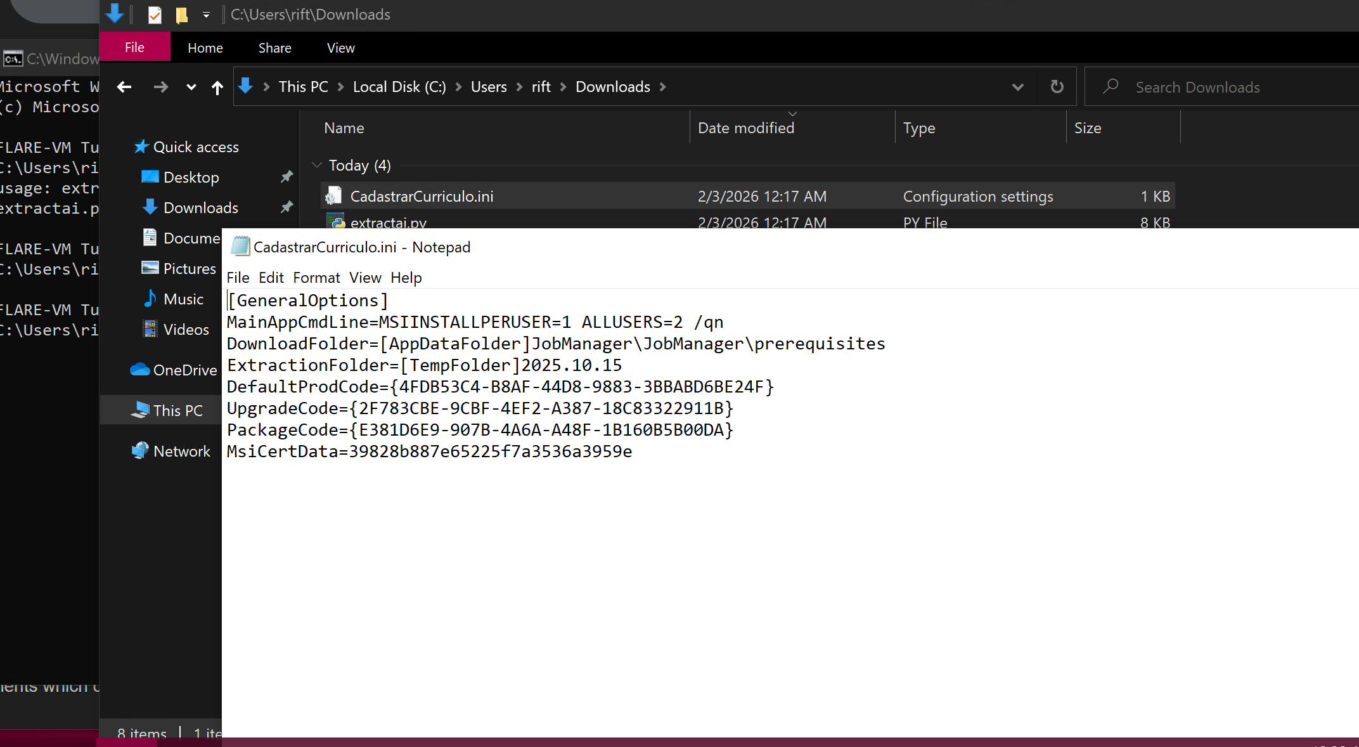Image resolution: width=1359 pixels, height=747 pixels.
Task: Open Notepad Help menu
Action: (406, 278)
